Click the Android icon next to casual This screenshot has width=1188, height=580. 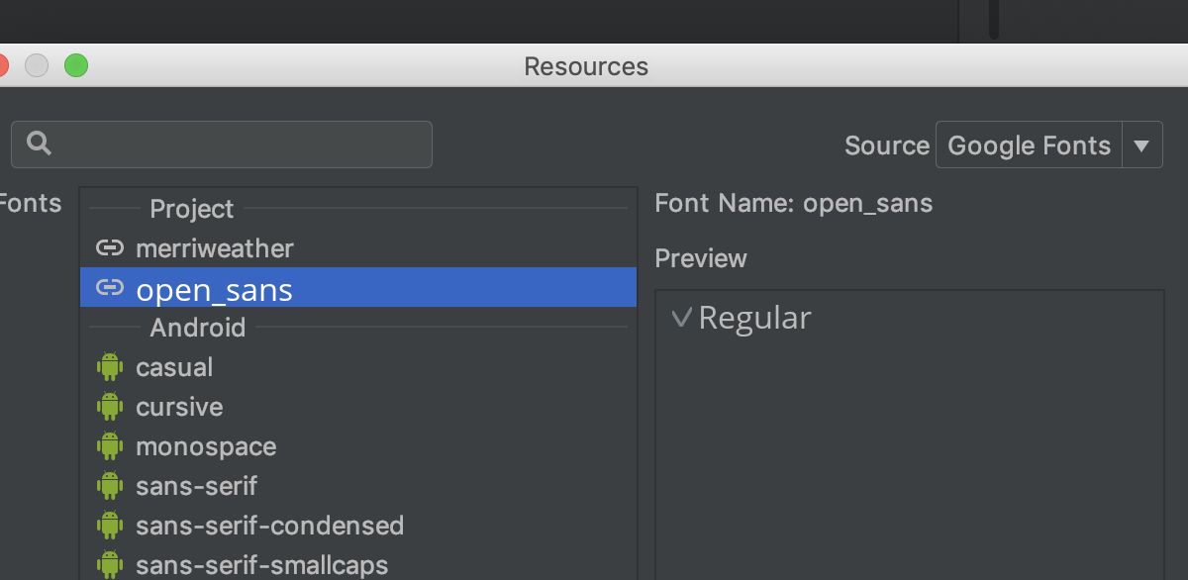[x=110, y=366]
